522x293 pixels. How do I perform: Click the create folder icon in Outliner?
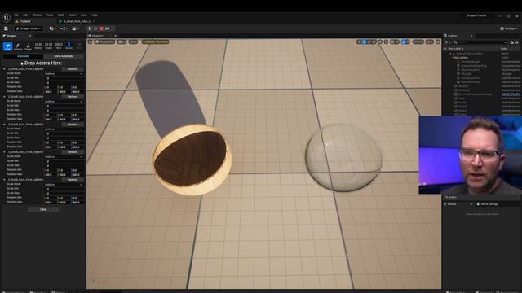pyautogui.click(x=511, y=42)
